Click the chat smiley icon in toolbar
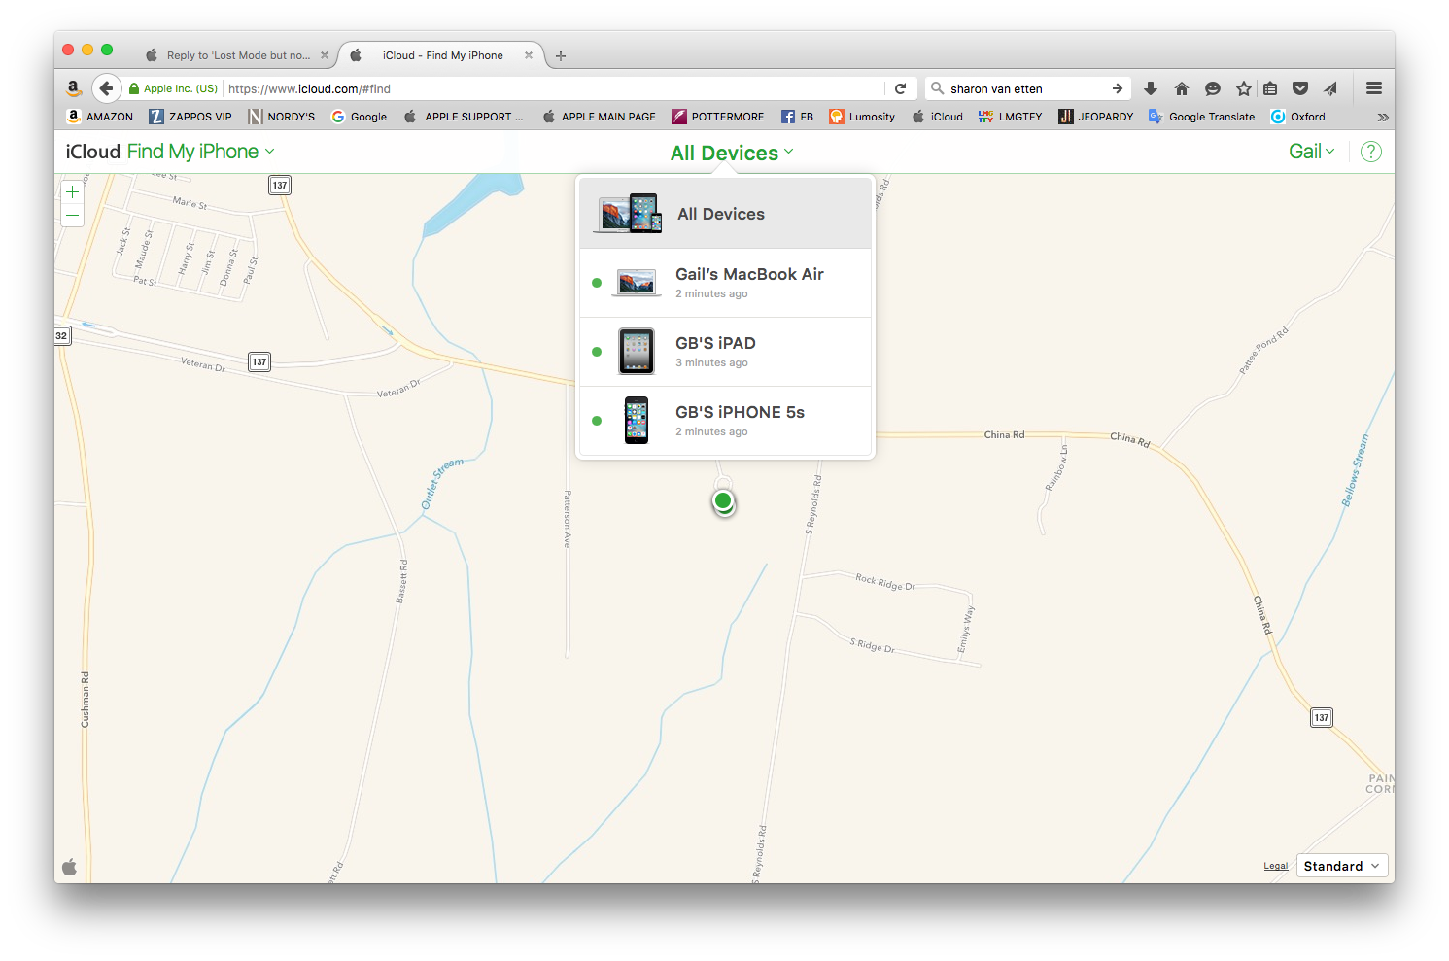 pos(1213,88)
